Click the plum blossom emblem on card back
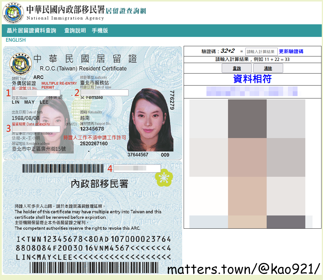The height and width of the screenshot is (280, 323). click(x=164, y=178)
